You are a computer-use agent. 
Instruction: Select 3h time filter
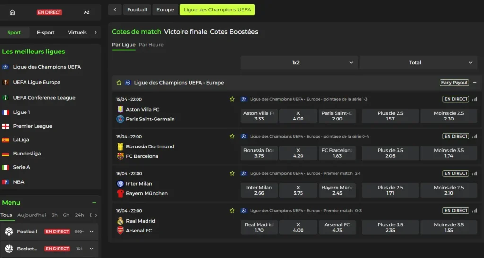(x=54, y=215)
